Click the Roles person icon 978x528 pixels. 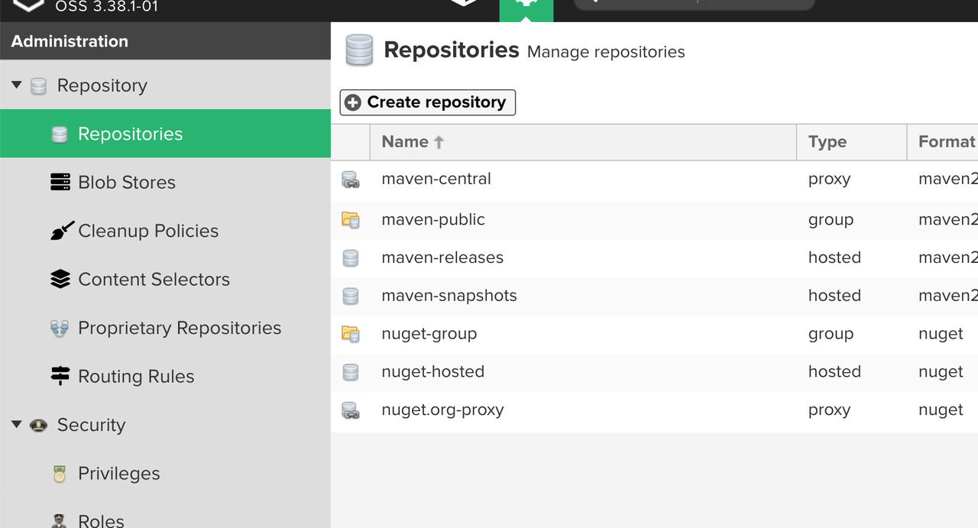(60, 520)
